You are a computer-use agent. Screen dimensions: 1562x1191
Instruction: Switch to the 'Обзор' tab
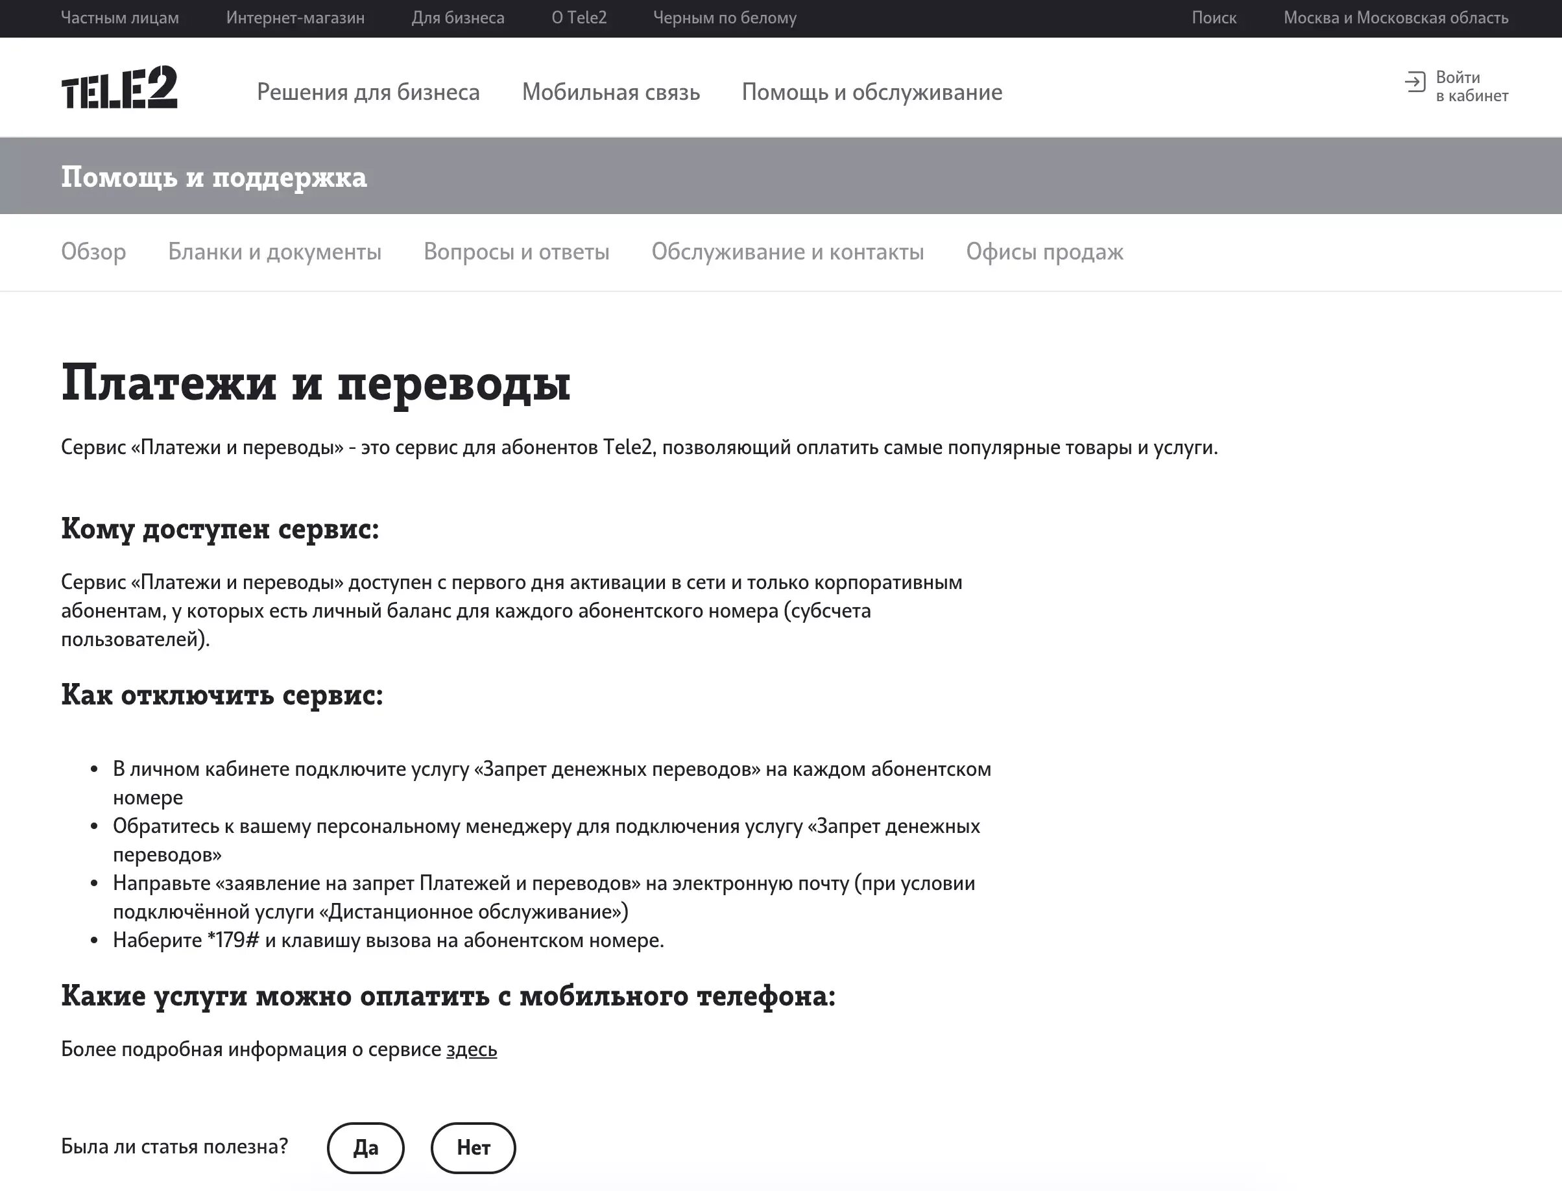93,252
